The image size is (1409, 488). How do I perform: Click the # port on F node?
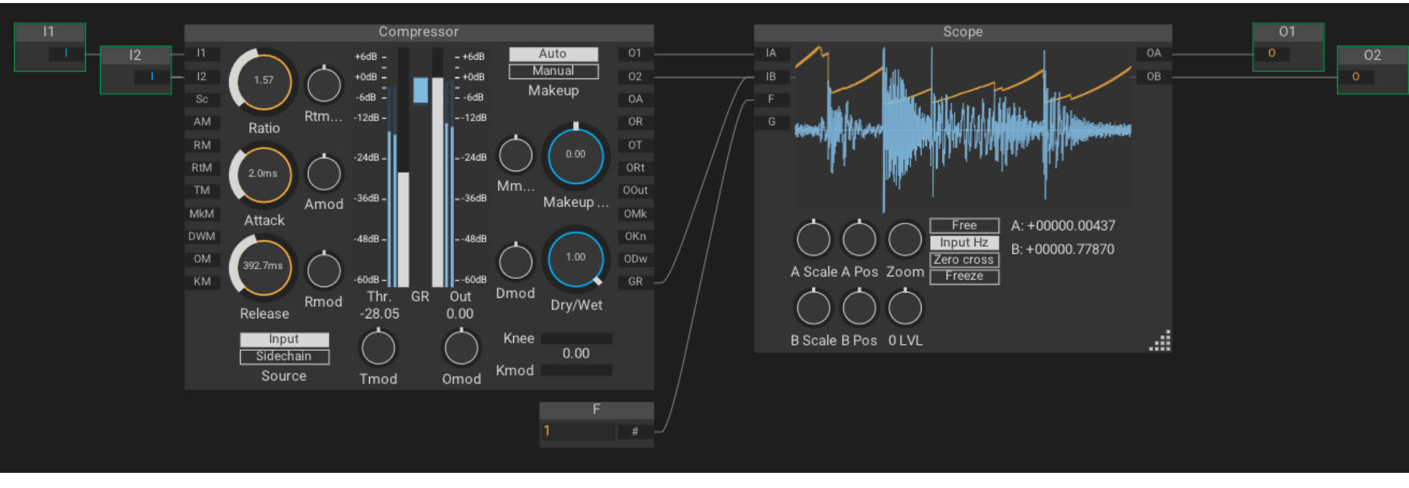coord(635,431)
